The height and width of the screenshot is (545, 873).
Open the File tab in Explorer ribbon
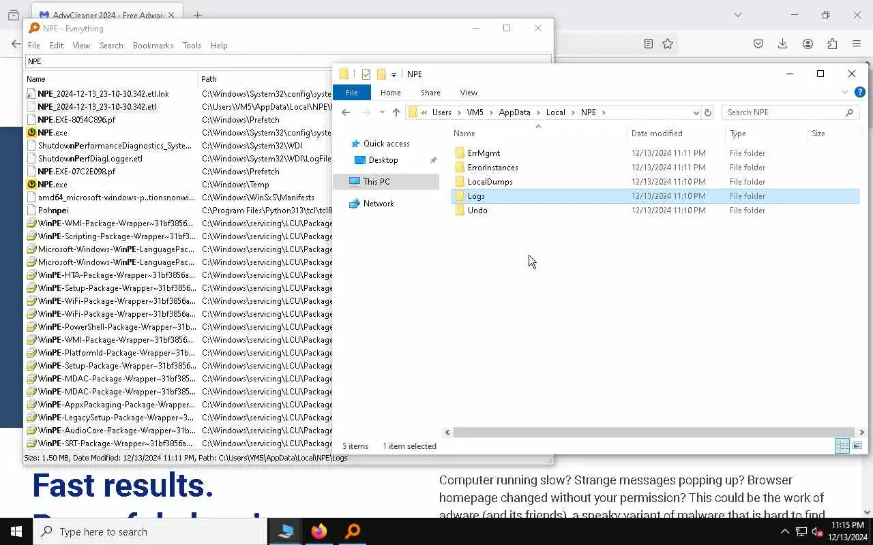[352, 93]
